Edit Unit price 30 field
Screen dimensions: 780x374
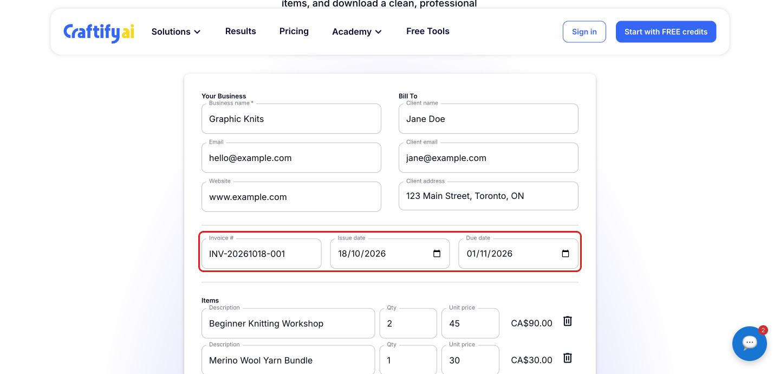click(470, 360)
